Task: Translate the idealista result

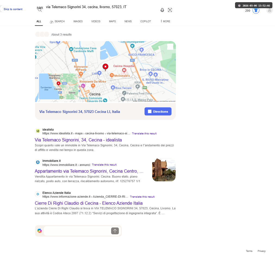Action: tap(144, 134)
